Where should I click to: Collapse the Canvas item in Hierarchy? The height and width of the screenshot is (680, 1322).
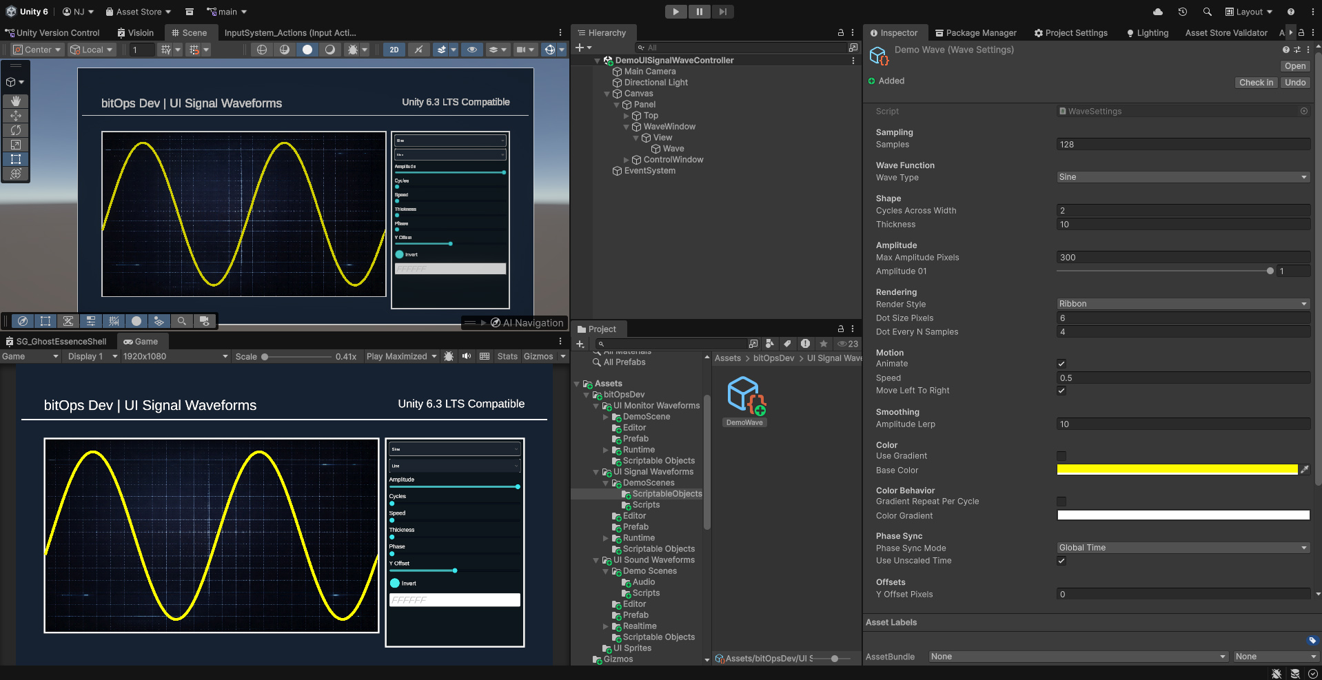click(x=607, y=94)
